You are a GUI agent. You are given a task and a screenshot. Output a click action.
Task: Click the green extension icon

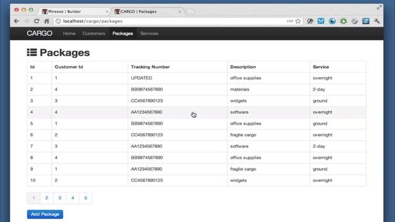[343, 21]
